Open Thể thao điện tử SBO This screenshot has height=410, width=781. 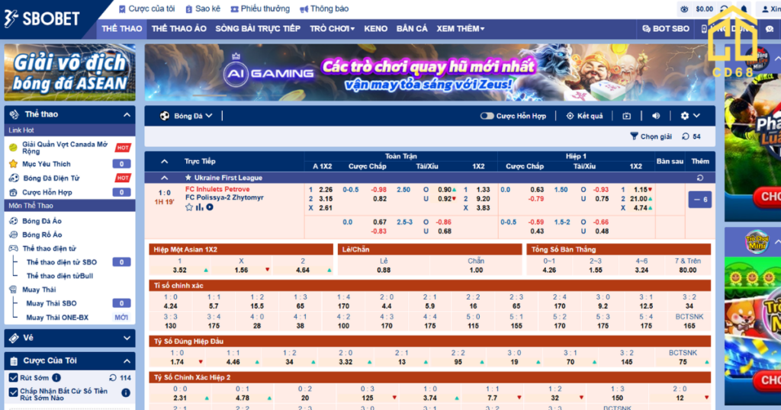click(x=61, y=262)
